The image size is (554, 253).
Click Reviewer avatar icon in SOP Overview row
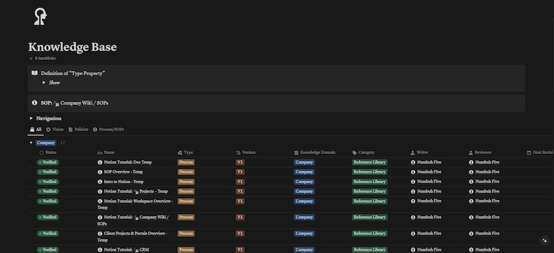pos(471,172)
